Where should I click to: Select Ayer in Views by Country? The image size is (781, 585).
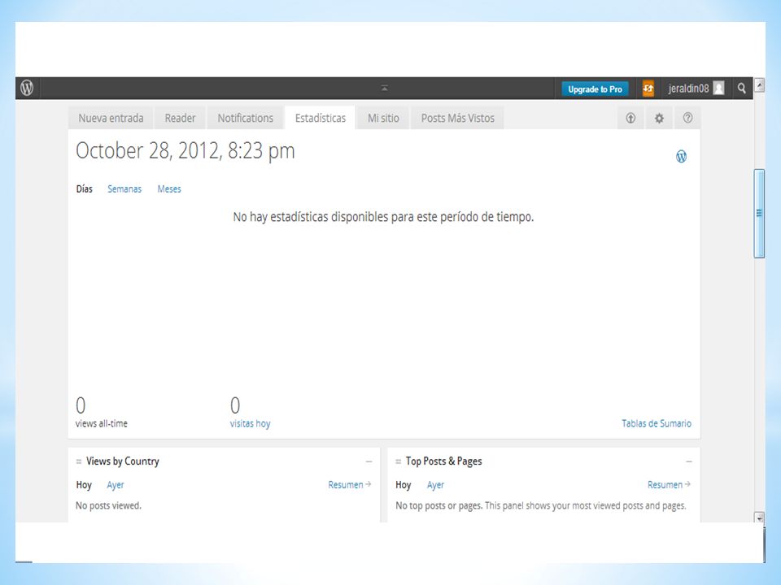115,485
